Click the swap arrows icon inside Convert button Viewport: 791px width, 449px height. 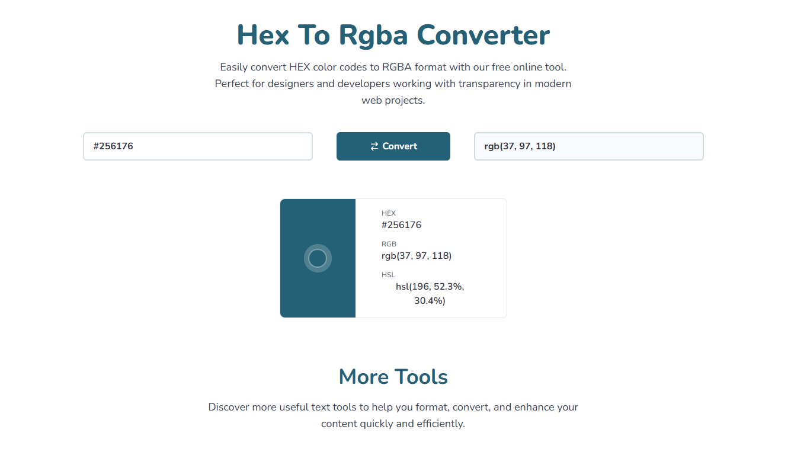tap(374, 146)
